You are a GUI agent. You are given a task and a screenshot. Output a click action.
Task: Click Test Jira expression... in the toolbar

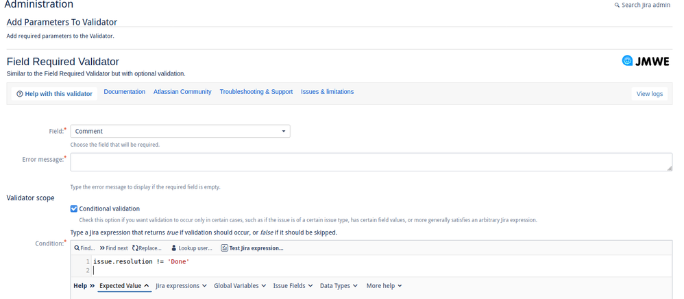(x=252, y=248)
